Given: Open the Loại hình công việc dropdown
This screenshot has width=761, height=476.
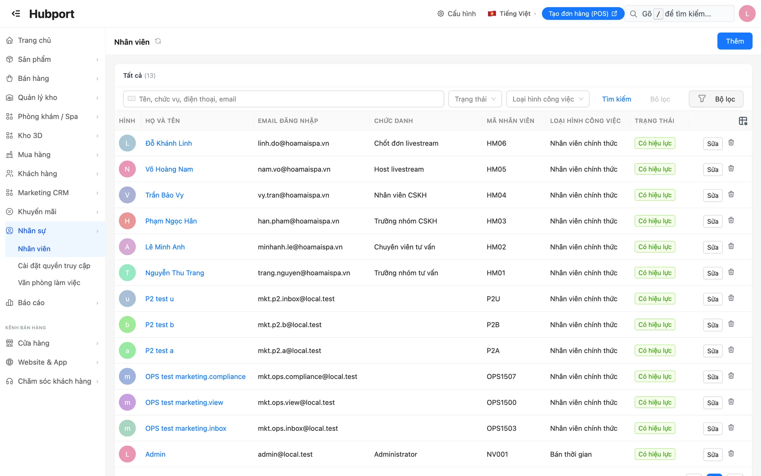Looking at the screenshot, I should tap(548, 99).
